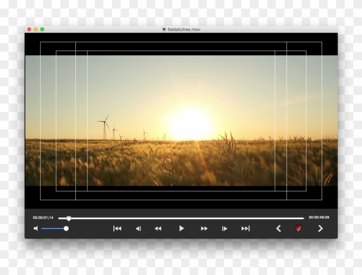
Task: Click the volume slider knob
Action: [x=67, y=228]
